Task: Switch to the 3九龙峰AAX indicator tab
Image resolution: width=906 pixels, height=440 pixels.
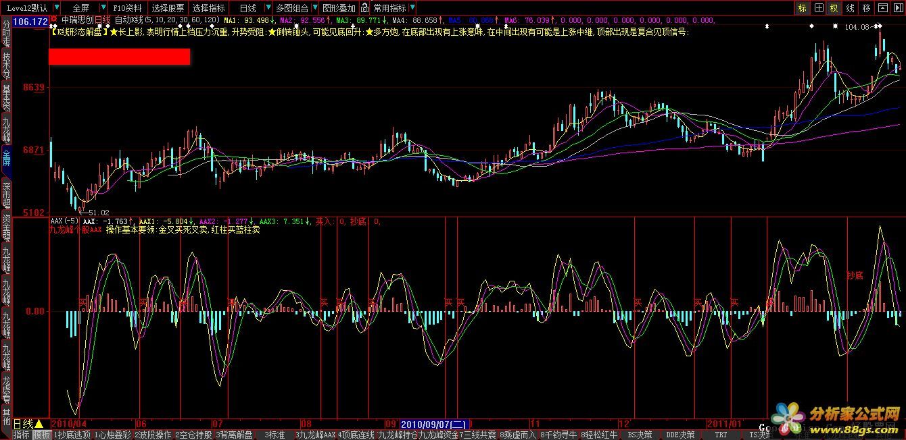Action: (315, 435)
